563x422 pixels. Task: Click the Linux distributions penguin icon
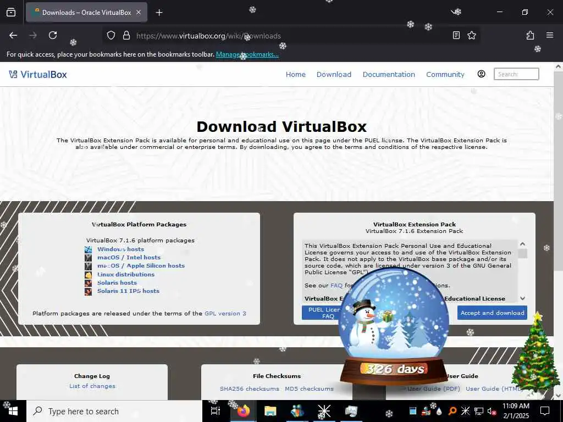tap(89, 275)
